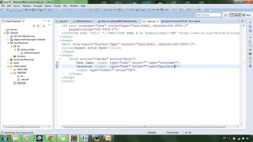This screenshot has height=142, width=253.
Task: Open the New file dropdown arrow
Action: coord(8,10)
